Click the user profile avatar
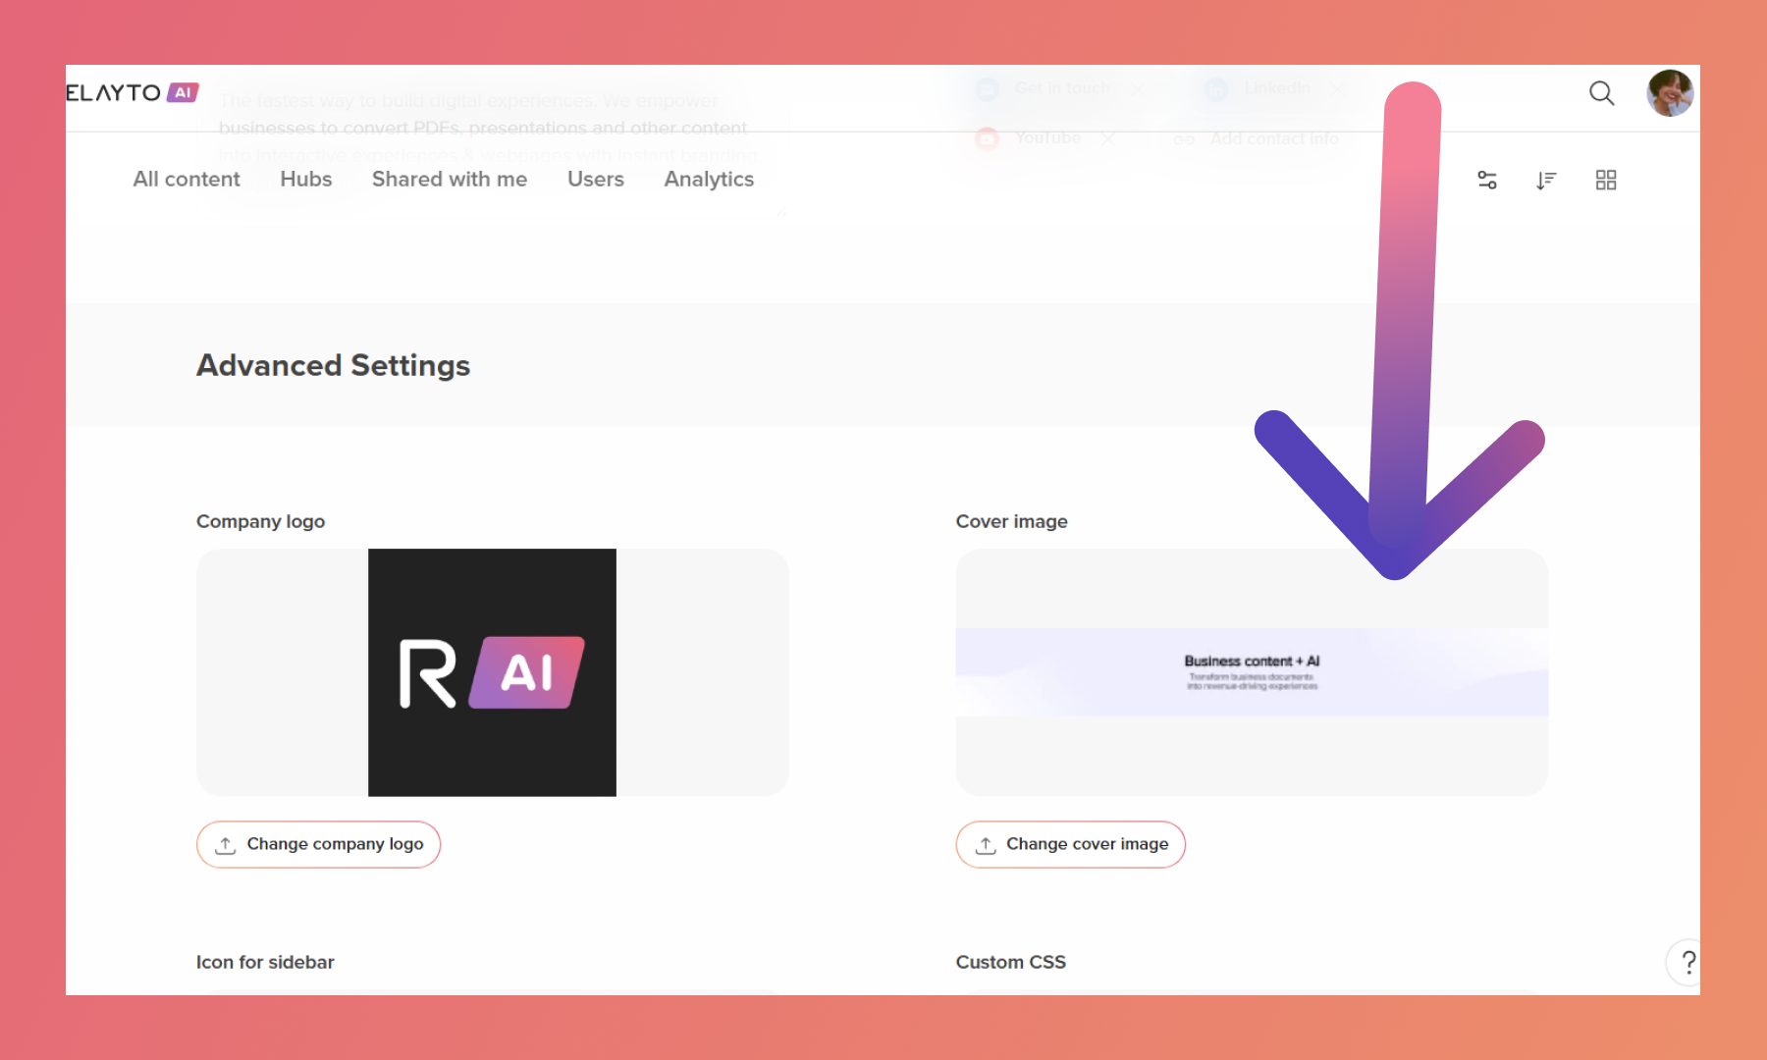Viewport: 1767px width, 1060px height. (1669, 93)
